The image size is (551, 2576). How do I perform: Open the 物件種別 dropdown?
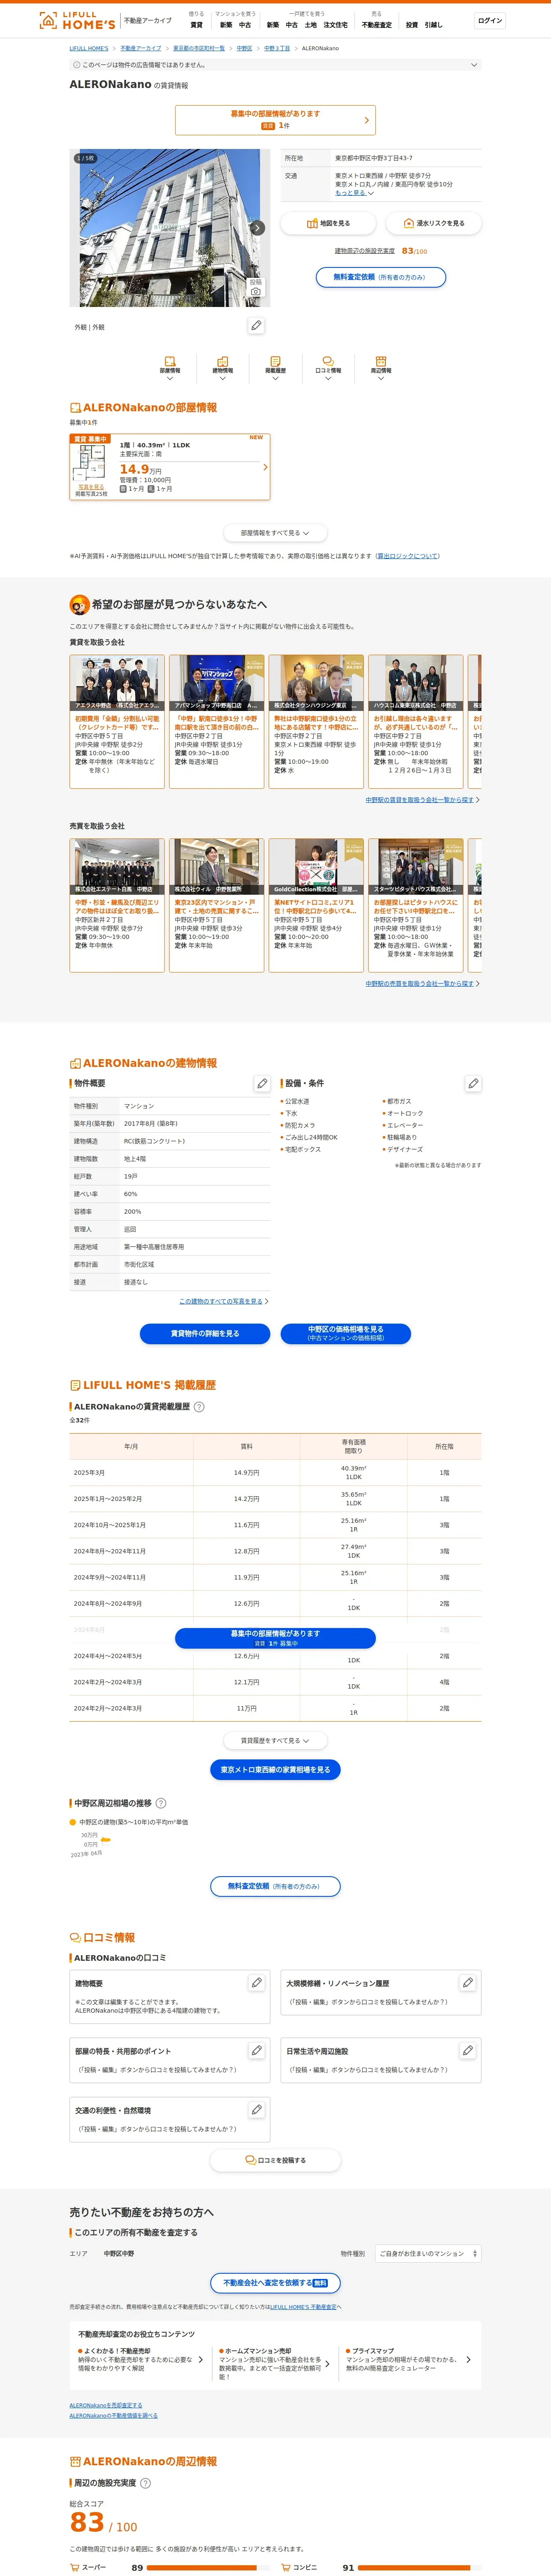(428, 2253)
